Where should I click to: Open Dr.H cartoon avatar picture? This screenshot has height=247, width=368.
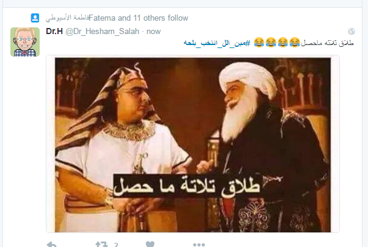coord(25,42)
